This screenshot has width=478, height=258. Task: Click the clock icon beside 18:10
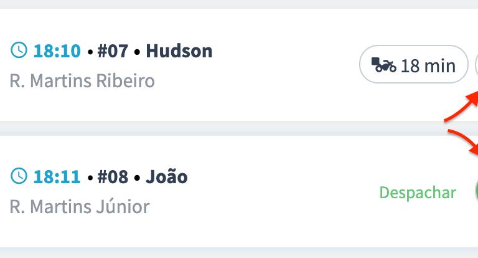[x=19, y=50]
